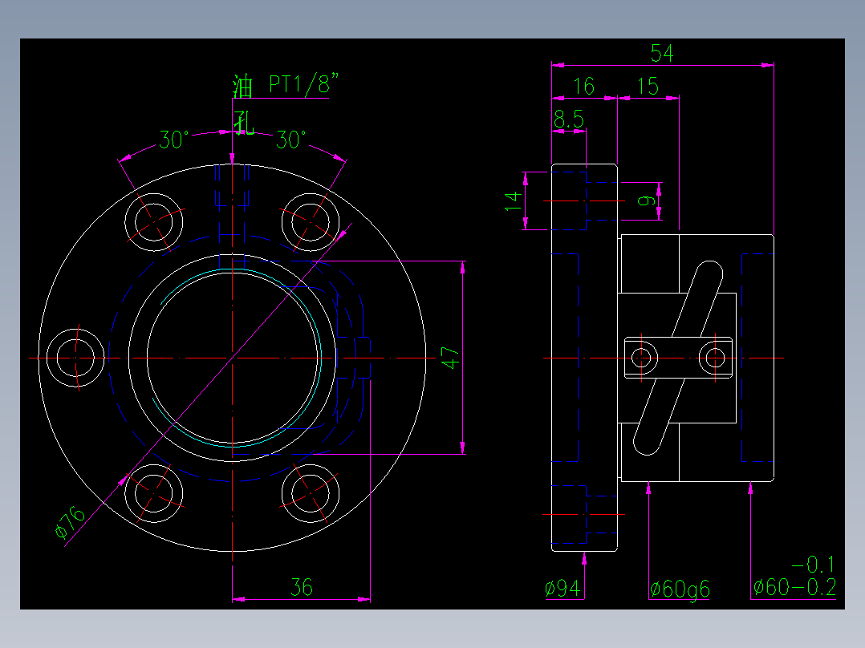Click the 8.5 dimension label
The height and width of the screenshot is (648, 865).
click(x=570, y=118)
